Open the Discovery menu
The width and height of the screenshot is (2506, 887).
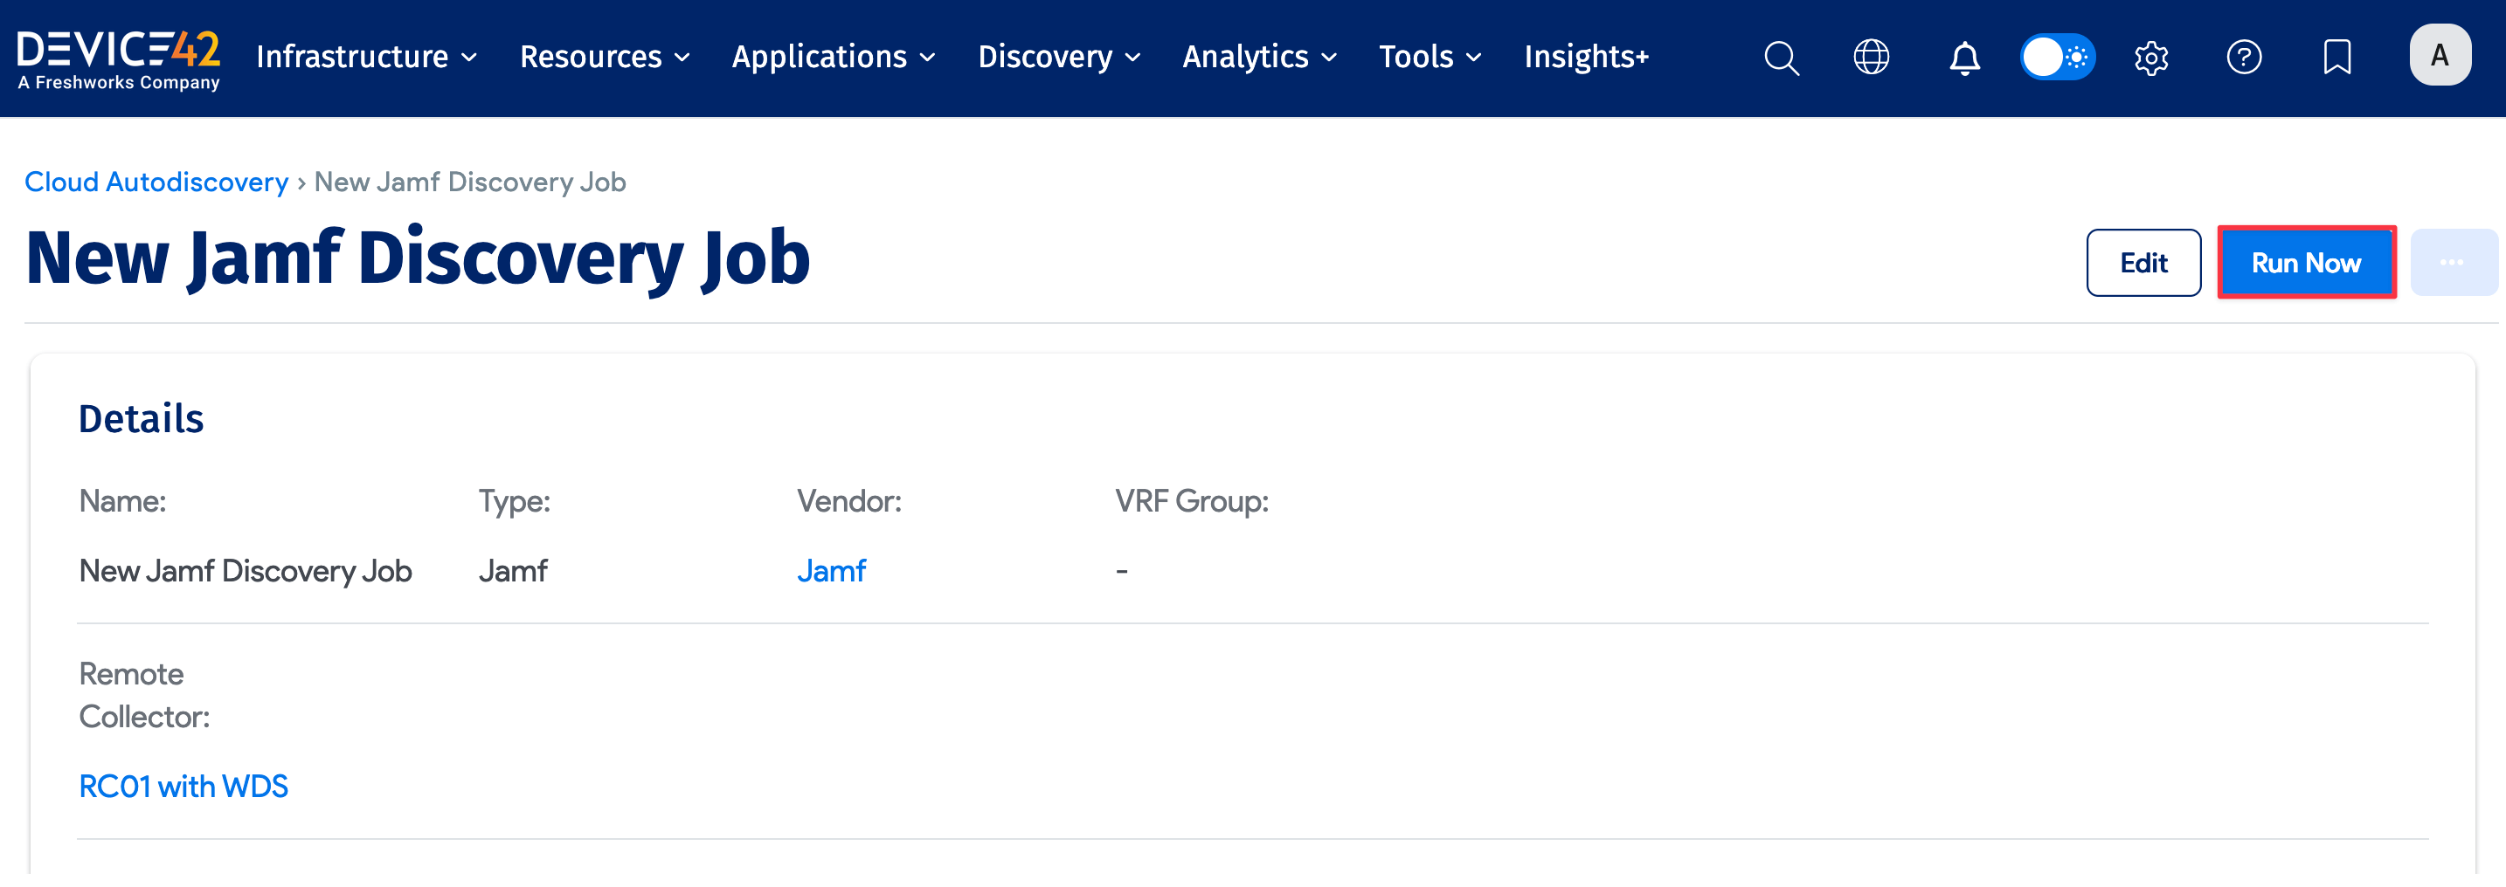(1058, 58)
